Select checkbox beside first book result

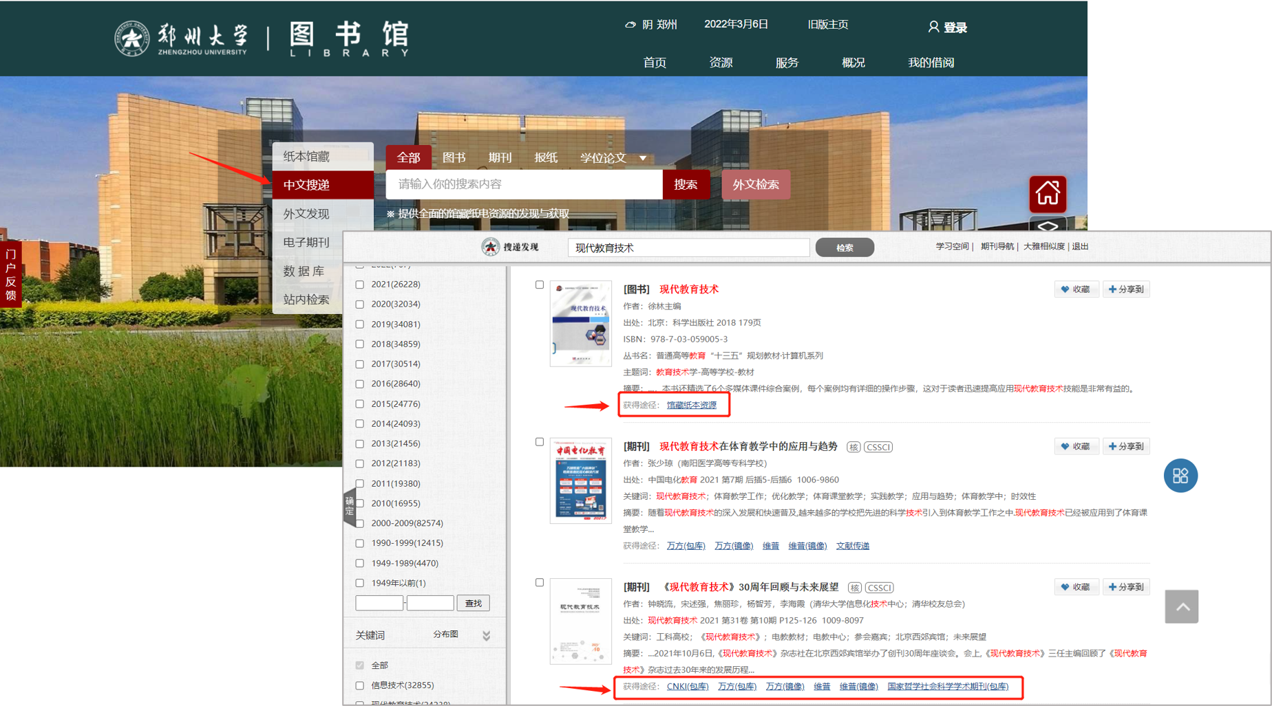click(x=540, y=285)
